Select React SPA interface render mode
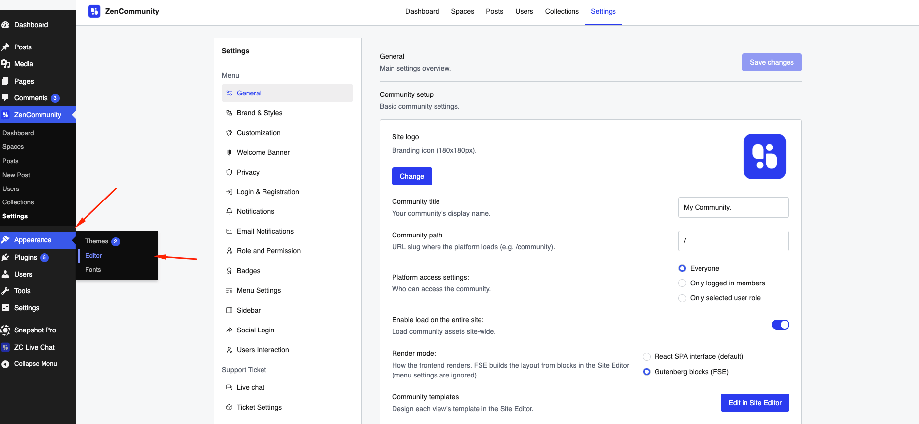Viewport: 919px width, 424px height. [647, 356]
